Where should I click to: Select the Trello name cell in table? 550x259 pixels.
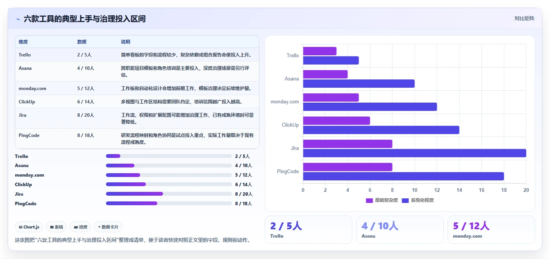[x=25, y=55]
